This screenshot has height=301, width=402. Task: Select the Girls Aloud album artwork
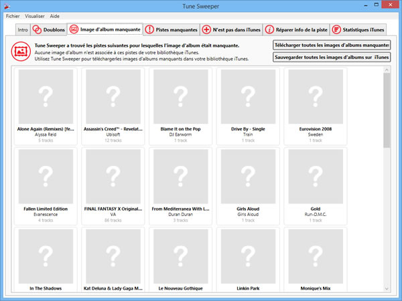pyautogui.click(x=248, y=177)
